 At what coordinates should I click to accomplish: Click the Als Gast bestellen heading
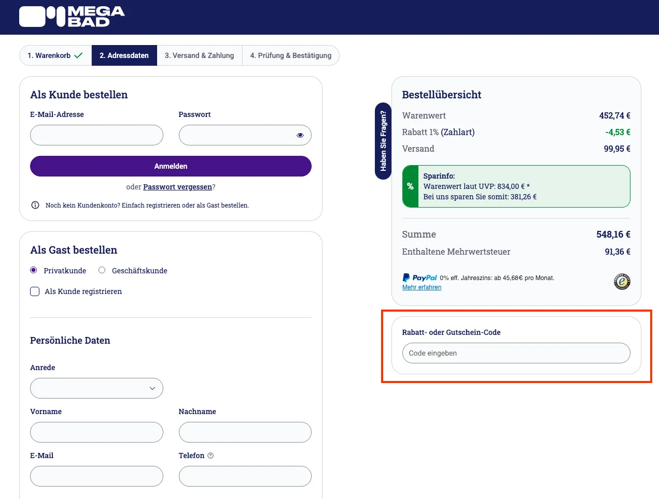pyautogui.click(x=74, y=250)
